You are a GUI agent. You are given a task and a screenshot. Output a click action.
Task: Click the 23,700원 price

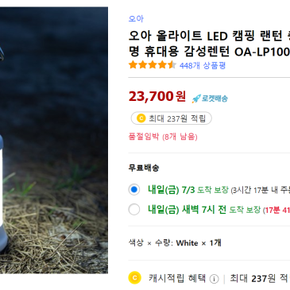pyautogui.click(x=157, y=96)
